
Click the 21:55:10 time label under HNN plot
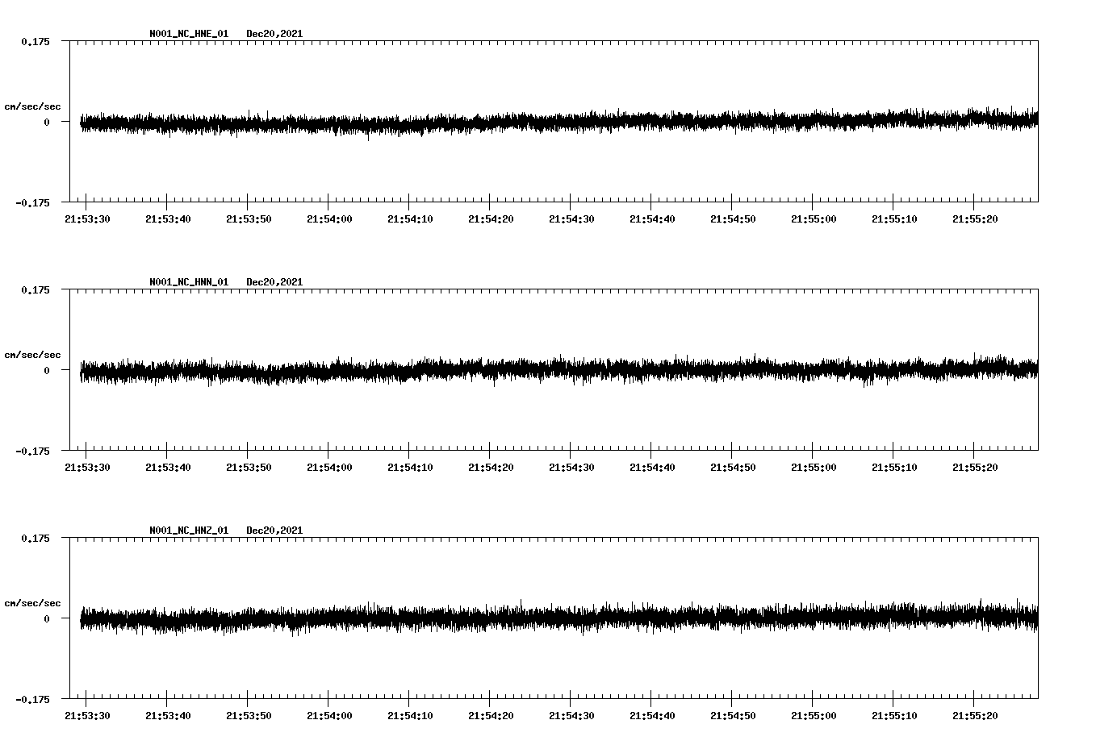point(894,468)
